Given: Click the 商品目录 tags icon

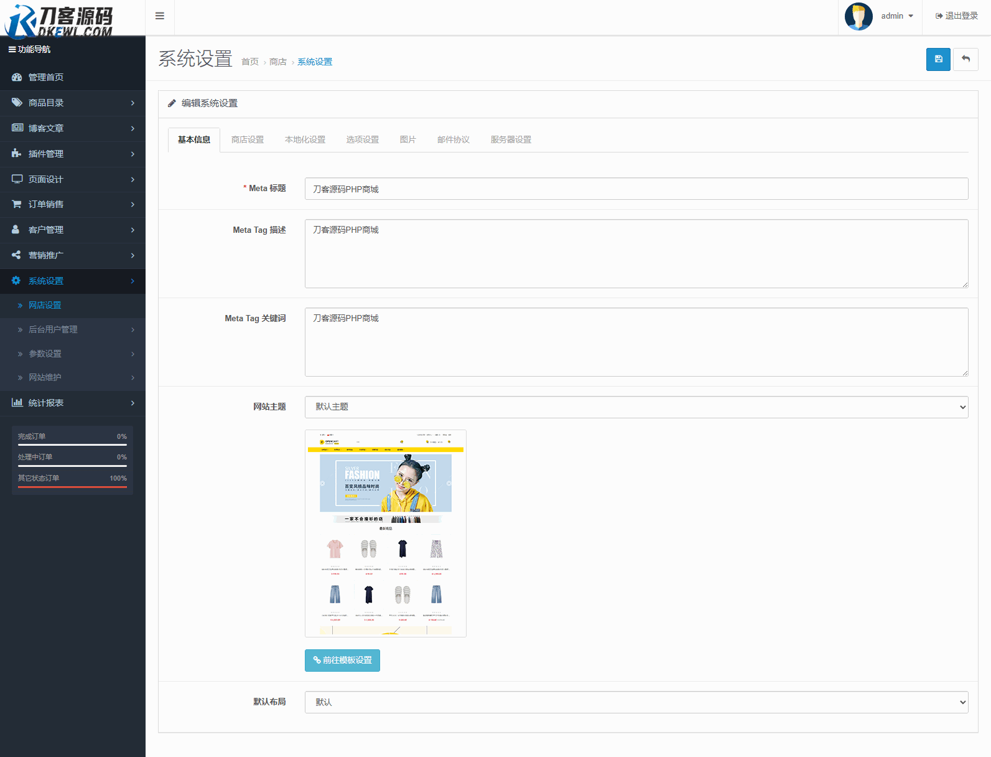Looking at the screenshot, I should point(17,103).
